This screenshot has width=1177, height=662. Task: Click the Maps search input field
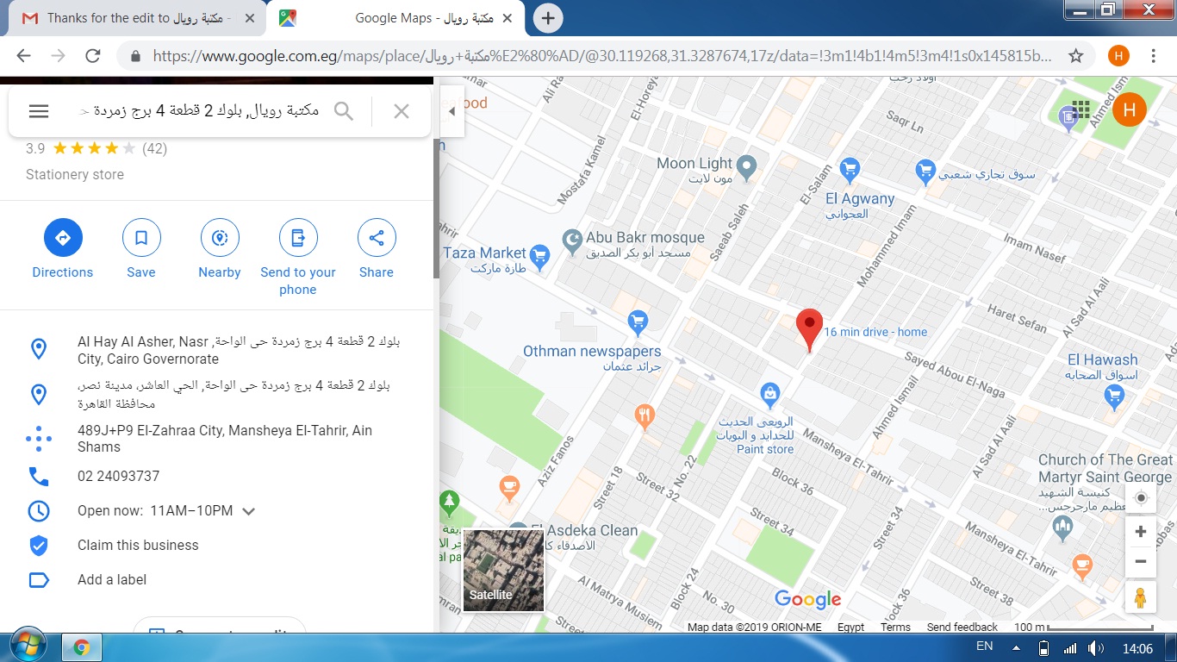(200, 110)
